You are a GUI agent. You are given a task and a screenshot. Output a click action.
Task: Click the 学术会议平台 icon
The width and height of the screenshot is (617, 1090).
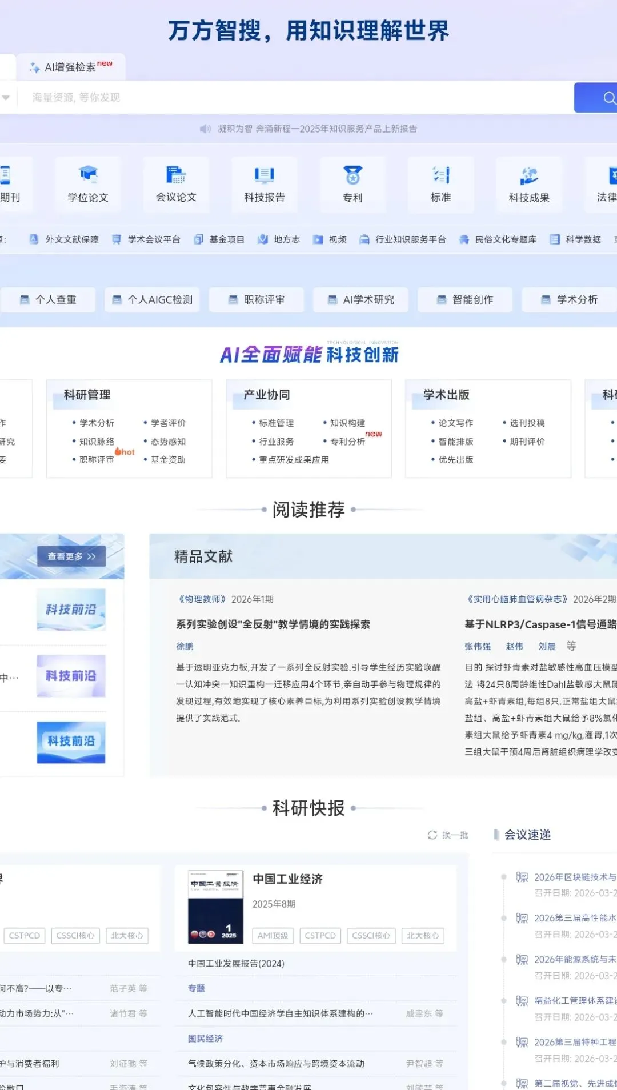pyautogui.click(x=116, y=239)
